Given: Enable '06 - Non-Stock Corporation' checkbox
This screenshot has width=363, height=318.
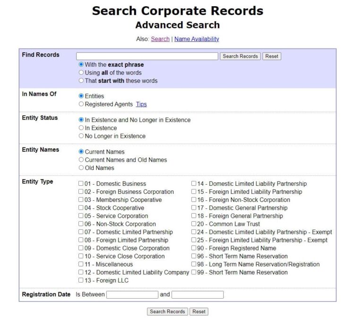Looking at the screenshot, I should click(81, 224).
